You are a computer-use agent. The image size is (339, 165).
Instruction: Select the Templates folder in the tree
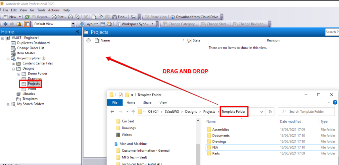[x=30, y=99]
